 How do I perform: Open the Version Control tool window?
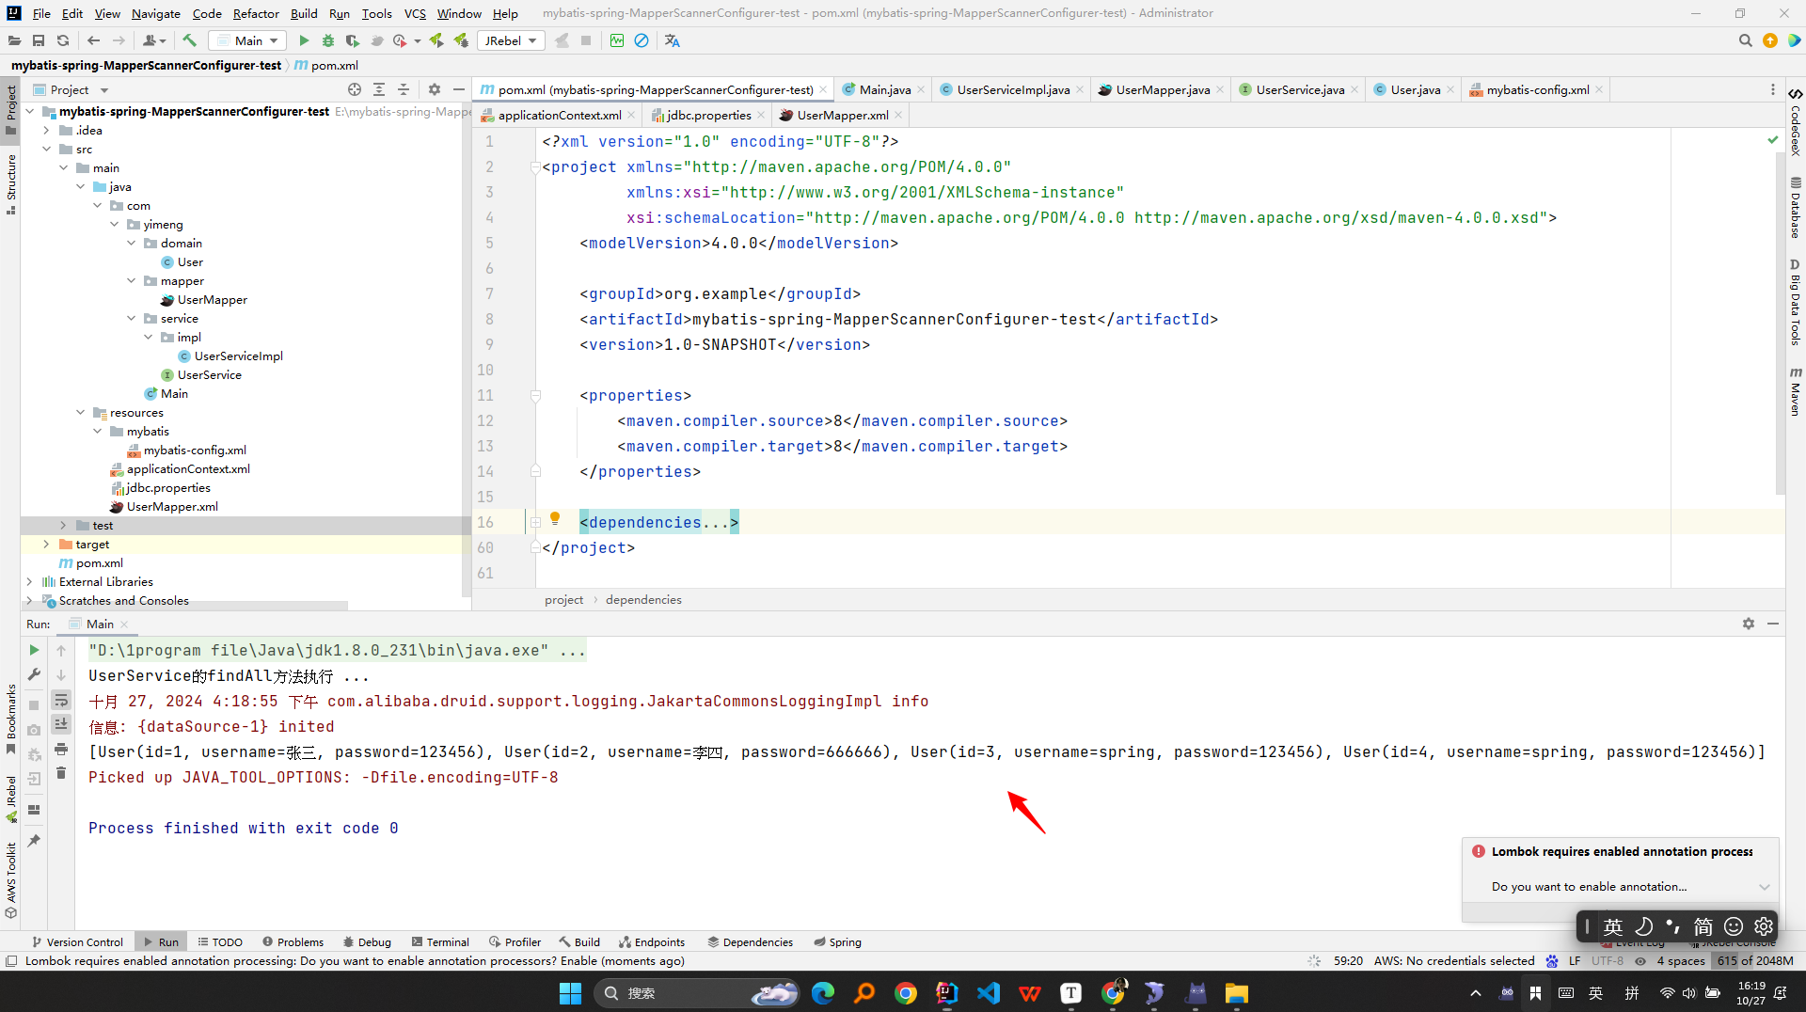tap(77, 941)
